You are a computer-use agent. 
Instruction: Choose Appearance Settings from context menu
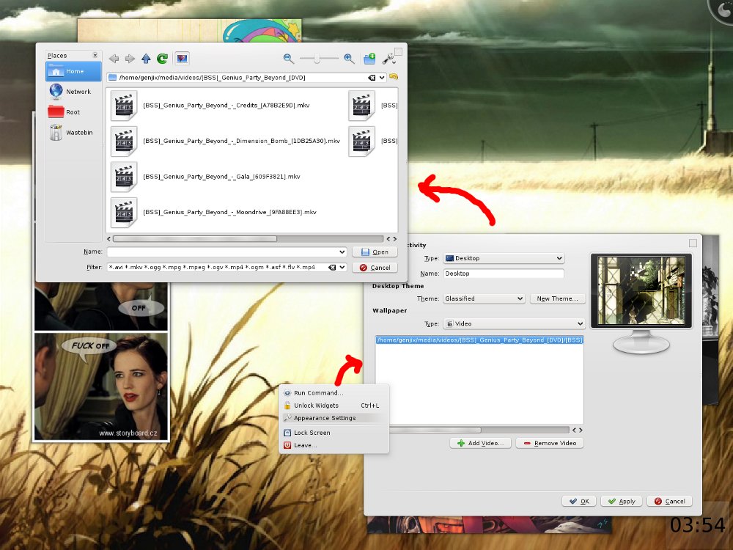(324, 418)
